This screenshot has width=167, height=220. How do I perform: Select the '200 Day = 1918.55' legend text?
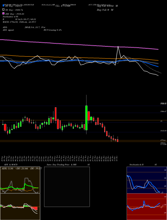[15, 14]
